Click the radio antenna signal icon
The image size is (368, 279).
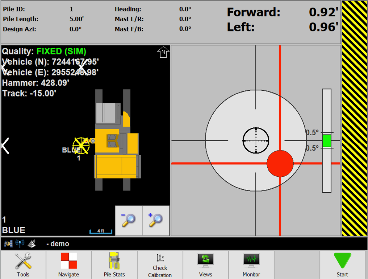(20, 243)
